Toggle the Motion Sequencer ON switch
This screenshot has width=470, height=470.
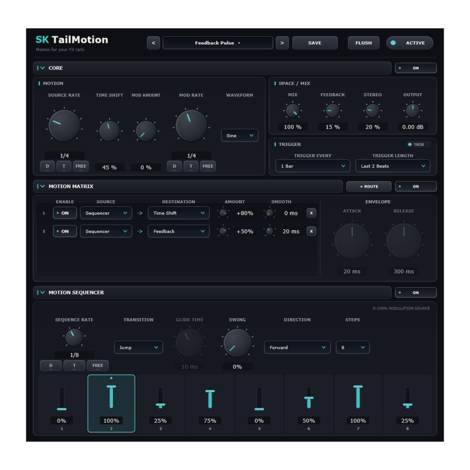416,292
